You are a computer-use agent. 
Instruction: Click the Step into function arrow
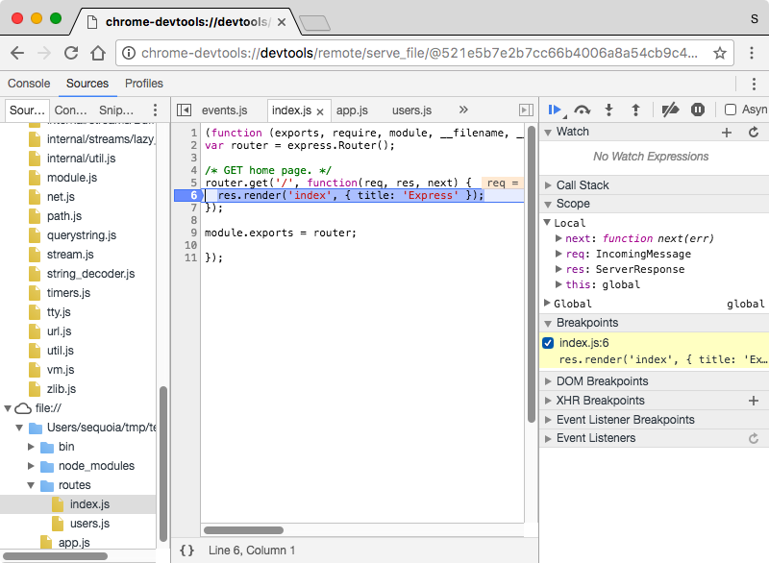click(x=608, y=110)
